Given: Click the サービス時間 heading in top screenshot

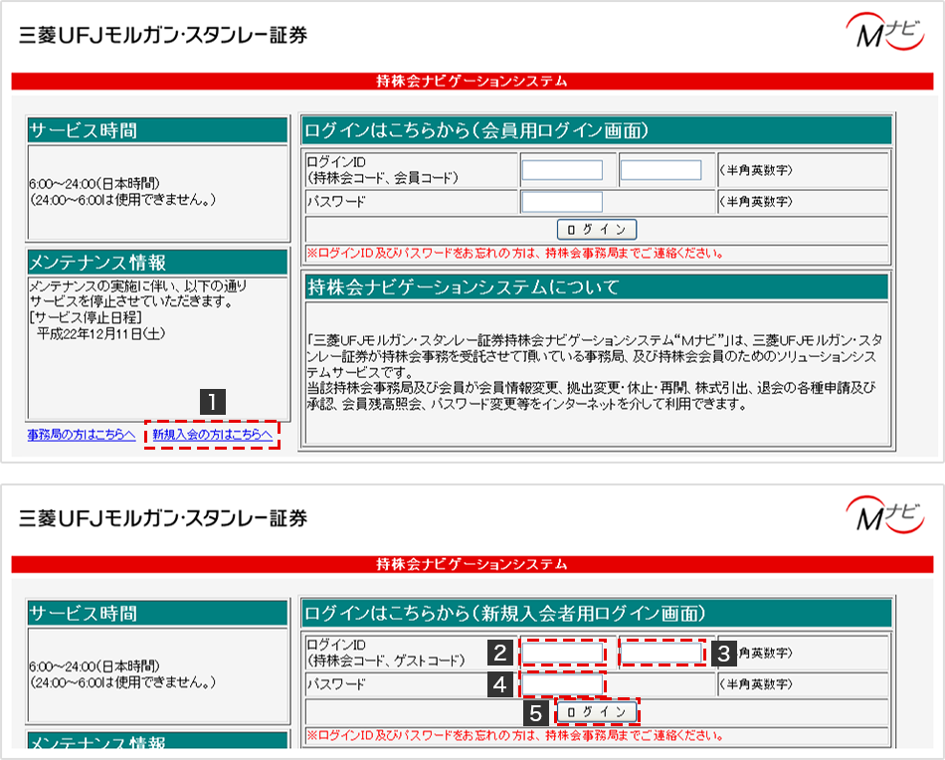Looking at the screenshot, I should pos(158,130).
